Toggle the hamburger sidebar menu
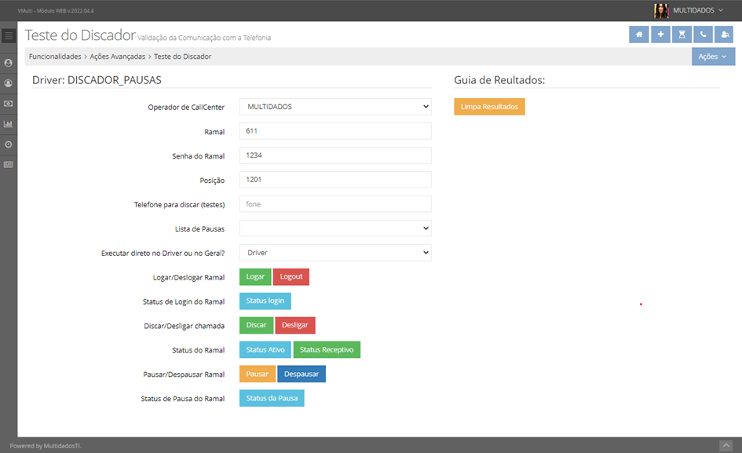The image size is (742, 453). point(9,35)
